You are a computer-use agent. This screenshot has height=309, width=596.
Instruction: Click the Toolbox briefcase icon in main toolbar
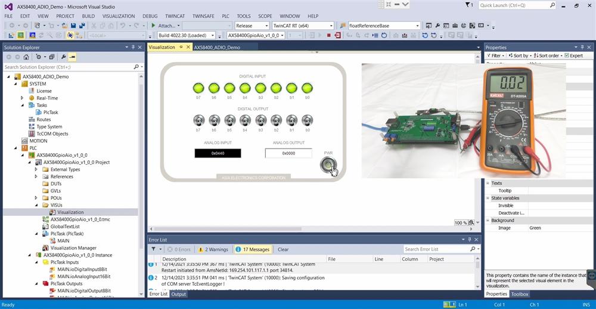click(x=455, y=26)
